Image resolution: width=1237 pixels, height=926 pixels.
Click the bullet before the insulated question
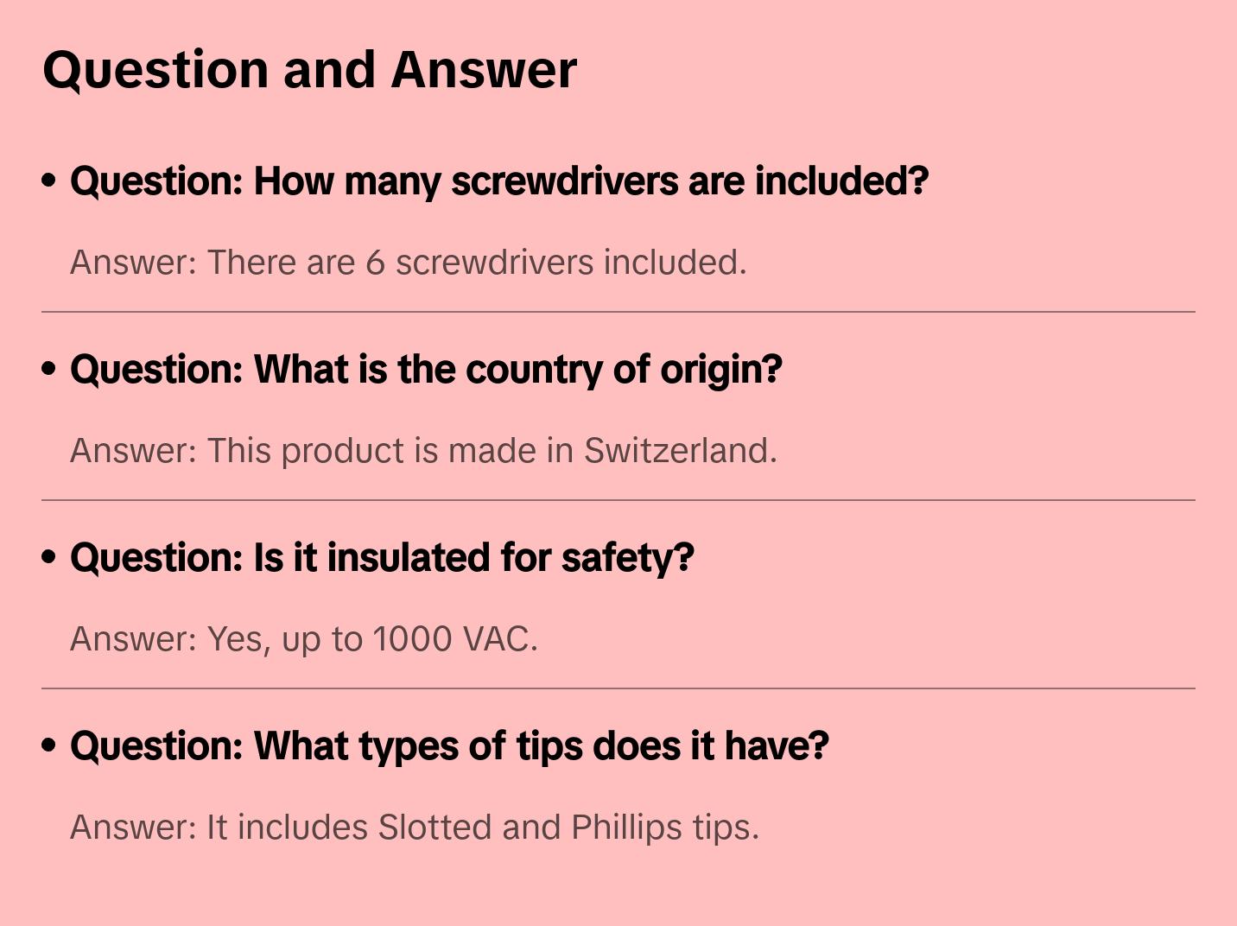[x=49, y=557]
